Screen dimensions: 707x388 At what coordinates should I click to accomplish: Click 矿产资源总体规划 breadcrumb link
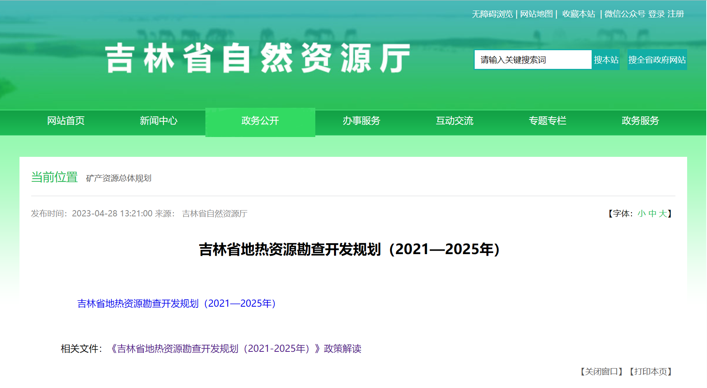118,178
